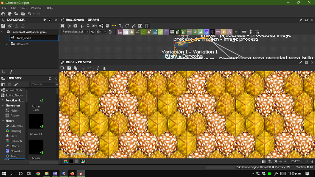Add a Normal node from the shelf
This screenshot has height=177, width=315.
click(206, 32)
